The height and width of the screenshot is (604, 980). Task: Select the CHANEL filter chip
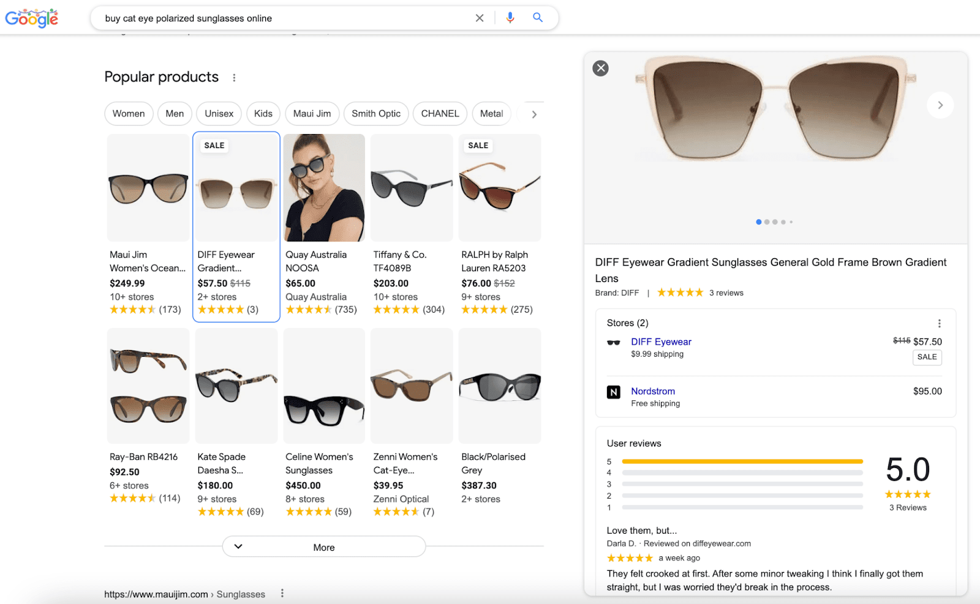click(440, 114)
